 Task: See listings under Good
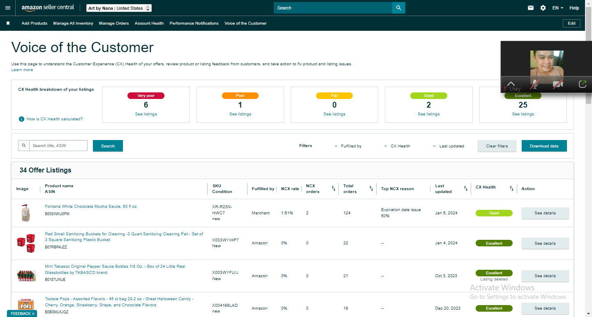[429, 114]
